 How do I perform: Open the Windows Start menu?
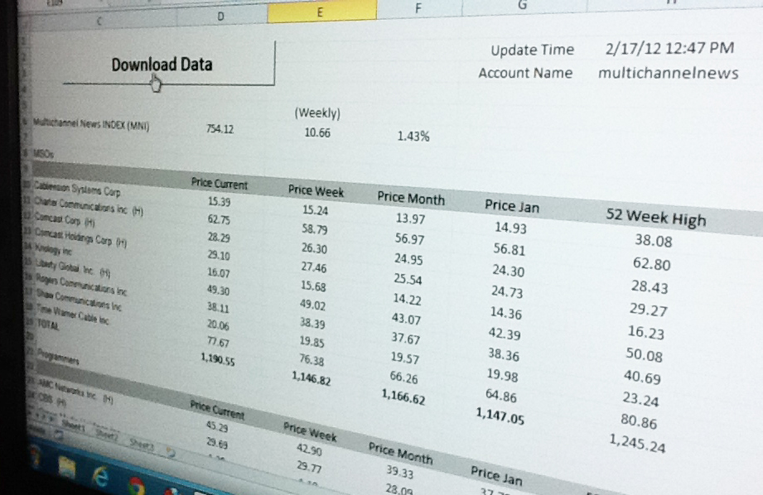coord(35,457)
